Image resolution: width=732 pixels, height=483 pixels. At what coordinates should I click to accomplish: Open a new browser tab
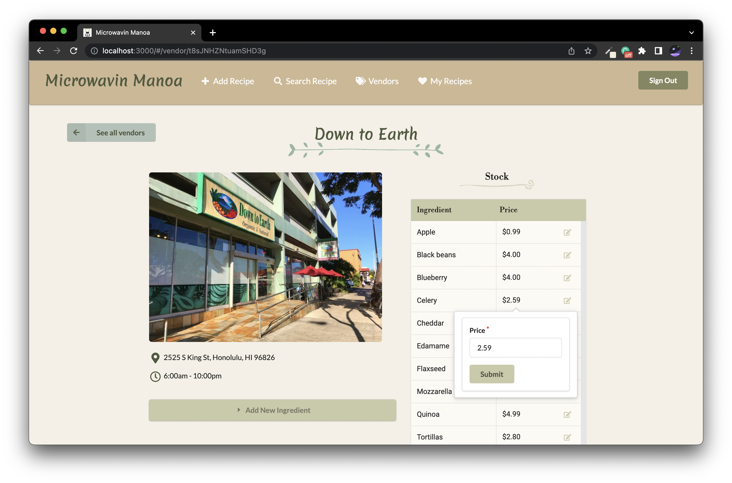[x=213, y=33]
